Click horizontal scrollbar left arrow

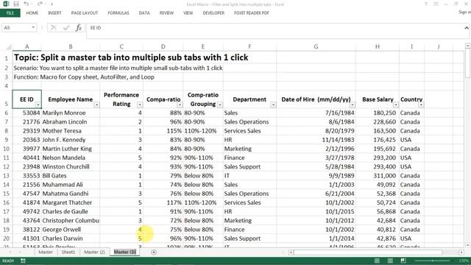click(x=291, y=252)
